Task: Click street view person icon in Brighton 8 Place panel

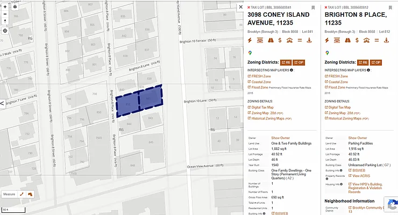Action: pos(386,40)
